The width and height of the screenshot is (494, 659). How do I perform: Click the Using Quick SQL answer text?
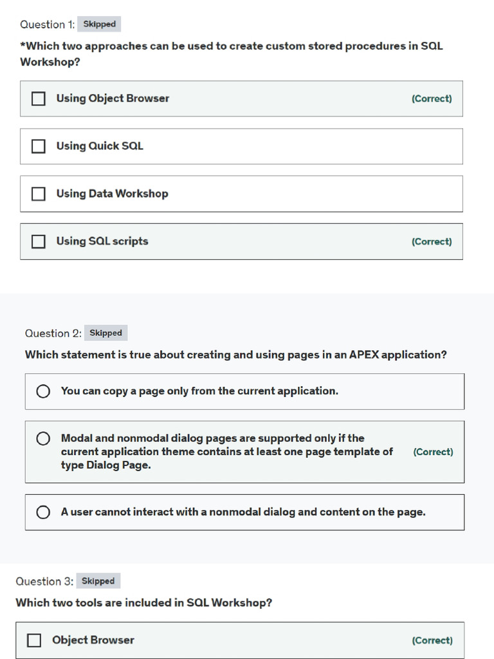[100, 146]
